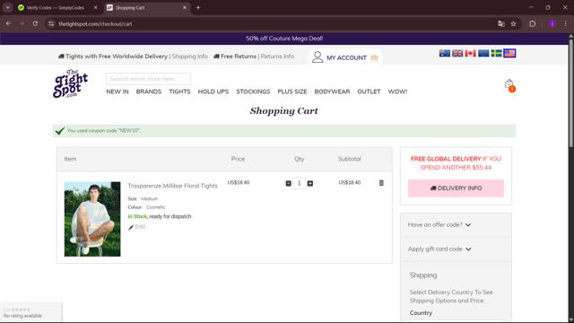Select the European Union flag icon

pos(483,54)
